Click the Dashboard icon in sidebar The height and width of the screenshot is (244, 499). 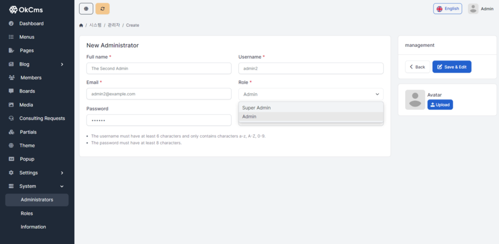click(12, 23)
